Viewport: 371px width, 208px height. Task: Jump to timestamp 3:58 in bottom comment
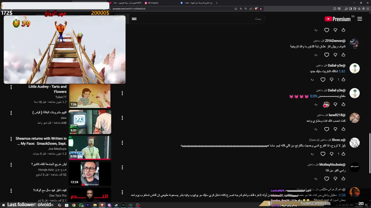point(342,195)
